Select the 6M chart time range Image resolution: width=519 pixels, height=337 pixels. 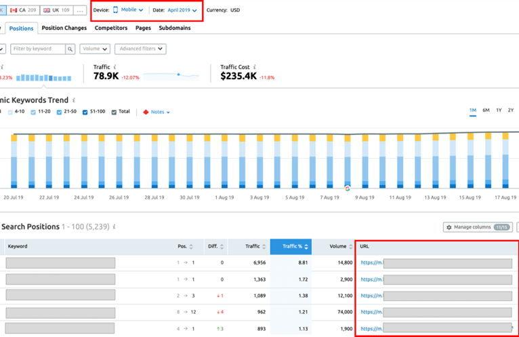tap(486, 110)
